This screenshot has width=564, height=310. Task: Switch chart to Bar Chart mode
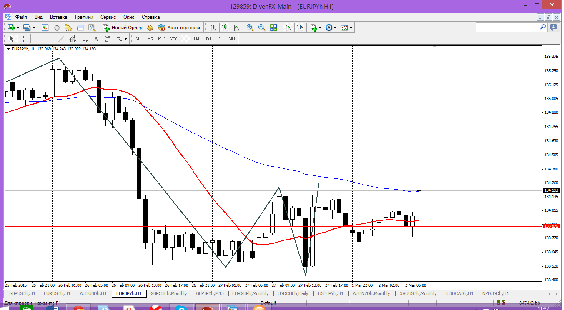tap(213, 27)
